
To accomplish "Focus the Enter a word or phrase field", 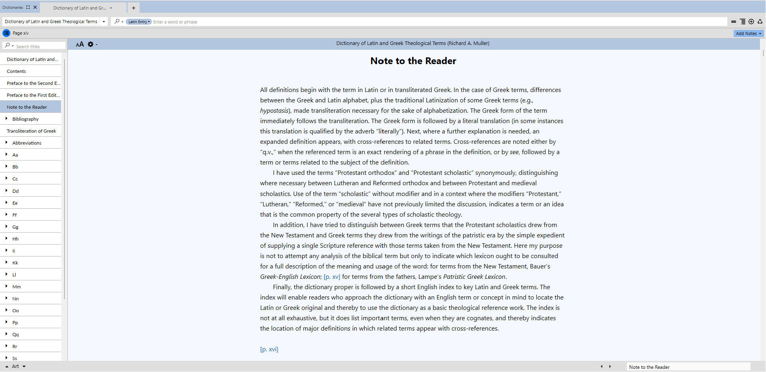I will tap(439, 22).
